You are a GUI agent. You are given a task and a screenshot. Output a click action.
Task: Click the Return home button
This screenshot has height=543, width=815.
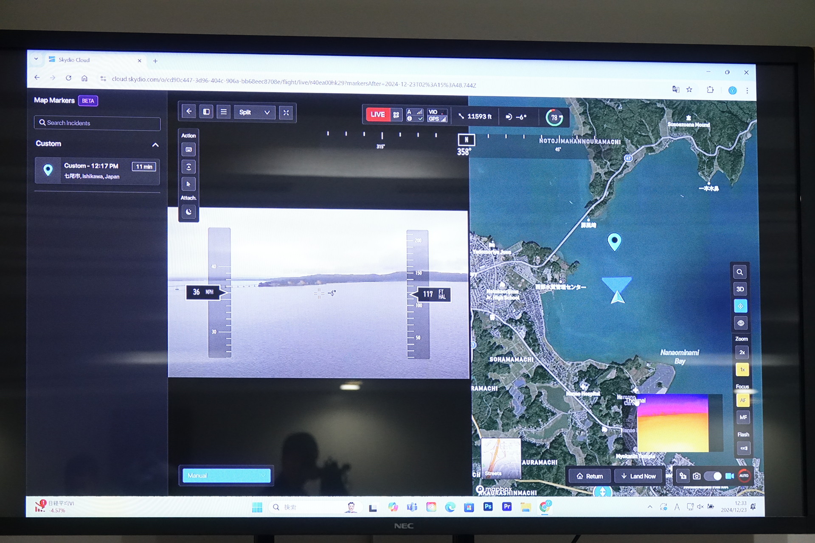pos(590,476)
